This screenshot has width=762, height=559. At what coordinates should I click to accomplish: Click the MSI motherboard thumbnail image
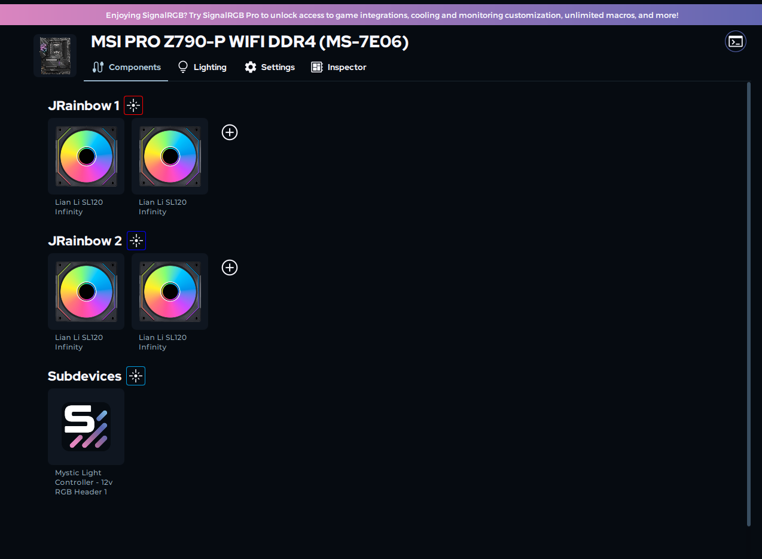tap(55, 56)
